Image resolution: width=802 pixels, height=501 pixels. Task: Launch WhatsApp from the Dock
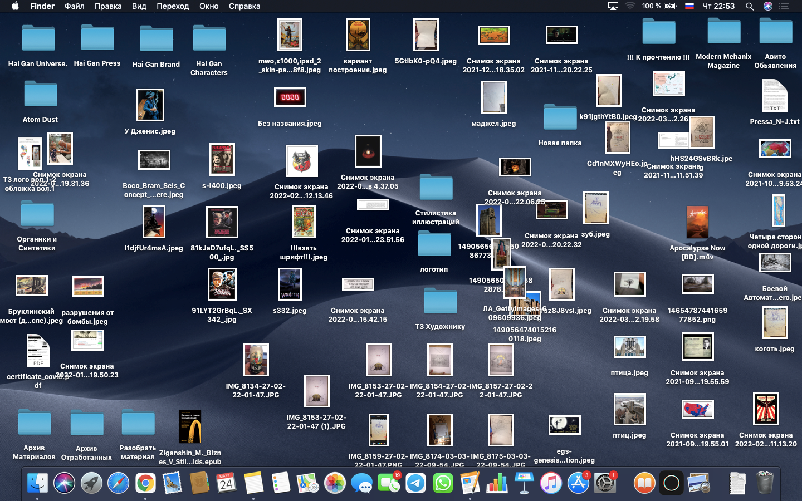coord(443,483)
